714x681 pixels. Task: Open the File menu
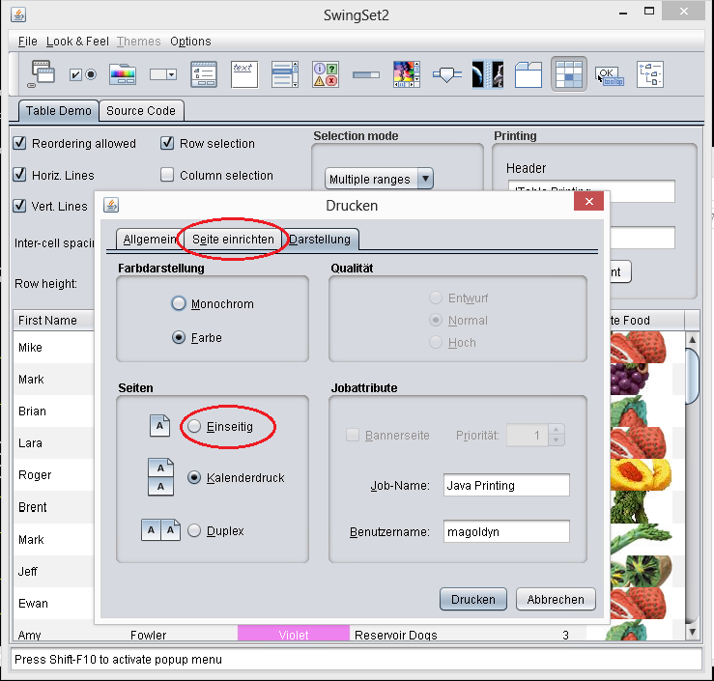click(27, 42)
